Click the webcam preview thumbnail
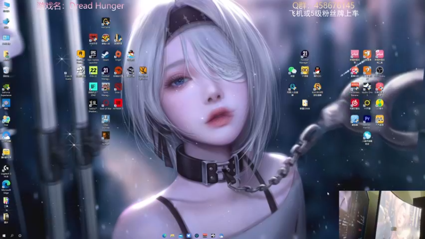This screenshot has height=239, width=425. 382,215
